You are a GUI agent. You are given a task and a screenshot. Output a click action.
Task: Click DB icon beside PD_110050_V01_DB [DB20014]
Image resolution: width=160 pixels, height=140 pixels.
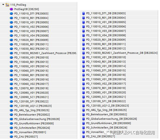click(83, 66)
